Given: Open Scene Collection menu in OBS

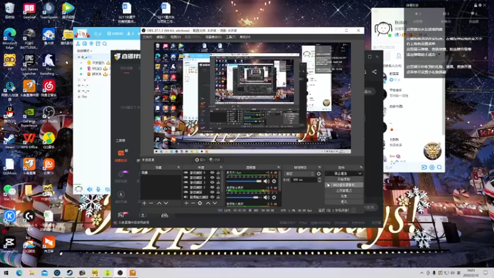Looking at the screenshot, I should click(213, 37).
